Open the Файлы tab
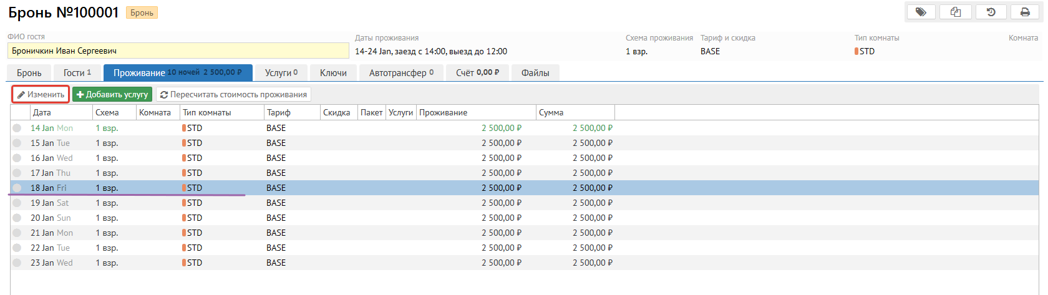Image resolution: width=1048 pixels, height=295 pixels. [x=535, y=73]
